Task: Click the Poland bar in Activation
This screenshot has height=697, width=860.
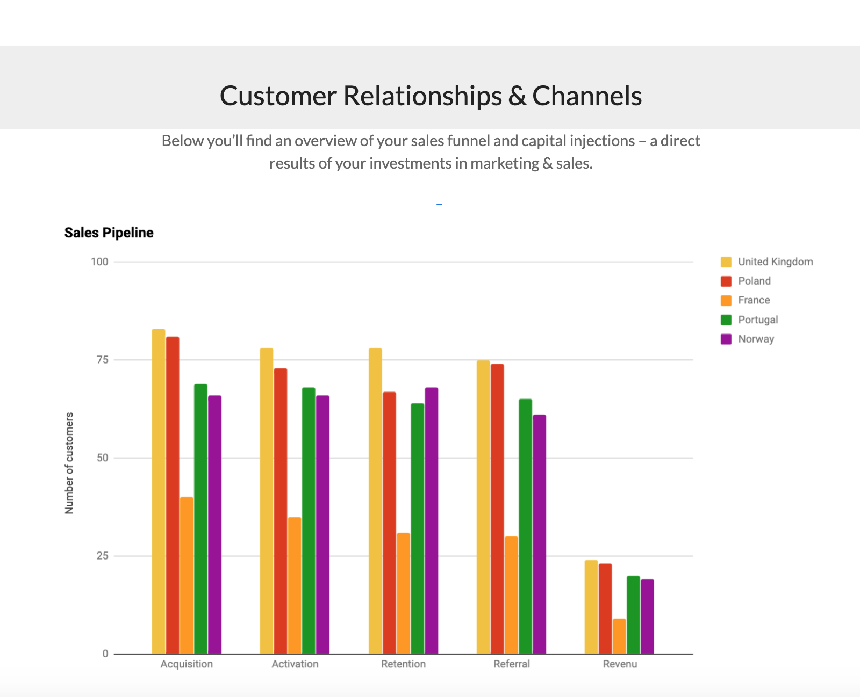Action: tap(281, 511)
